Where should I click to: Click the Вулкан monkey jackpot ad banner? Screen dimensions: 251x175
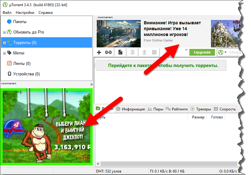[x=47, y=127]
